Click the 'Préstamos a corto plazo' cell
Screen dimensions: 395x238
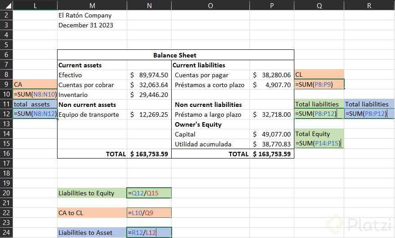pyautogui.click(x=210, y=85)
